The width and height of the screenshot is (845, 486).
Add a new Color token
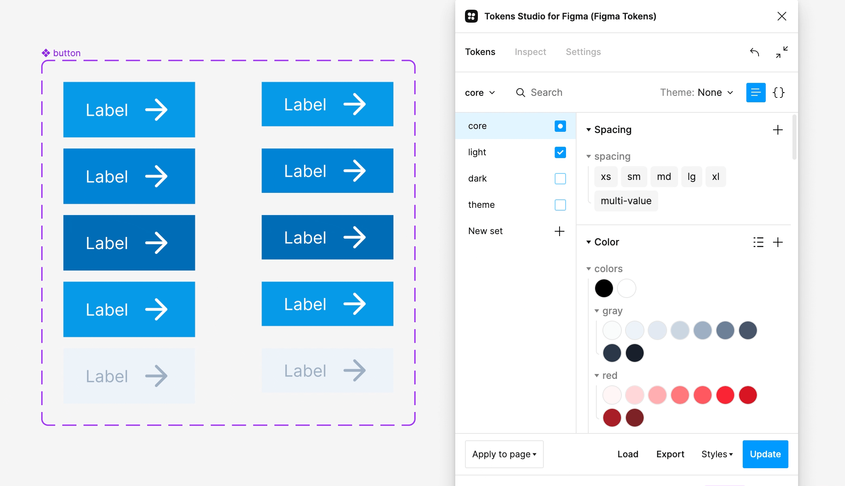click(778, 242)
